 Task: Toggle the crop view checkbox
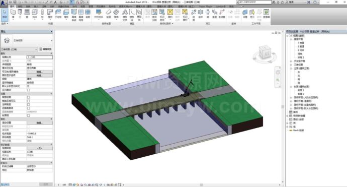(28, 97)
